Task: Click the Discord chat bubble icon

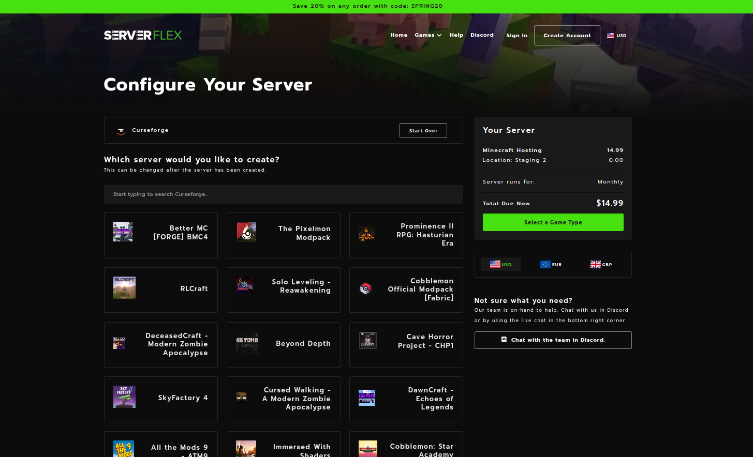Action: [x=504, y=340]
